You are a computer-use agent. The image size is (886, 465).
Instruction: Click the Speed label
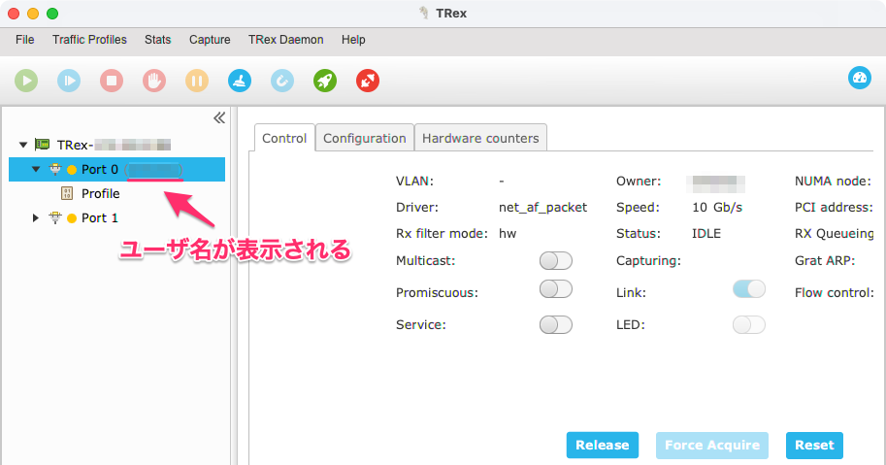638,208
